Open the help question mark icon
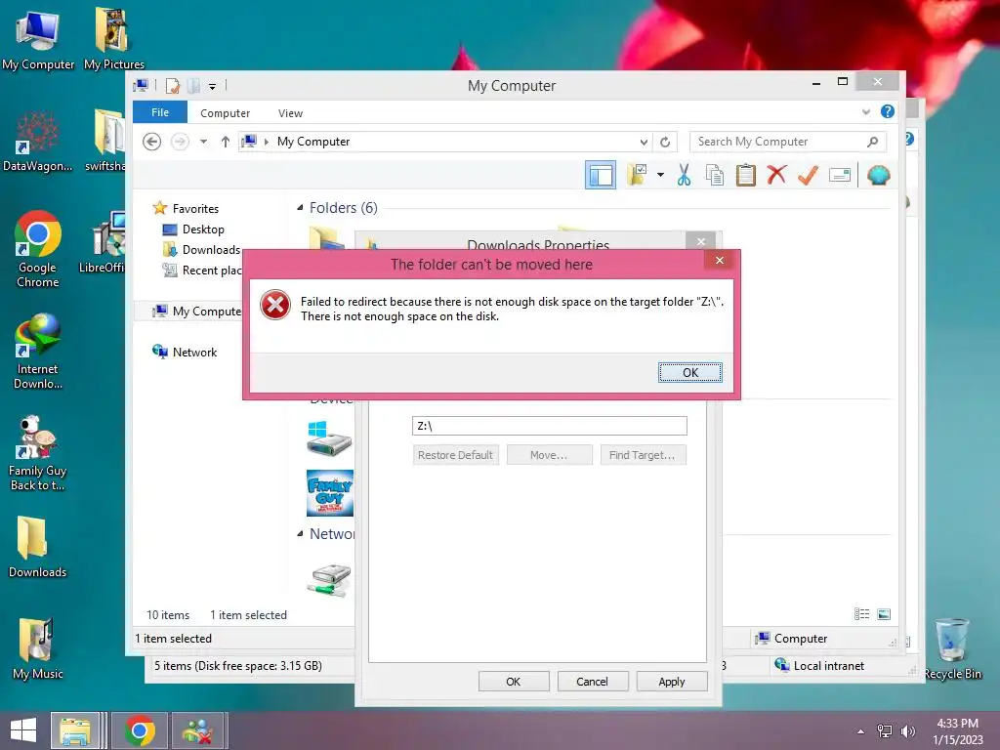The height and width of the screenshot is (750, 1000). click(887, 111)
